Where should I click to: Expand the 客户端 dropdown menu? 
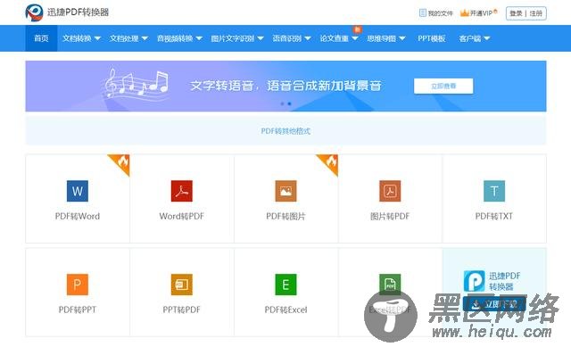474,38
